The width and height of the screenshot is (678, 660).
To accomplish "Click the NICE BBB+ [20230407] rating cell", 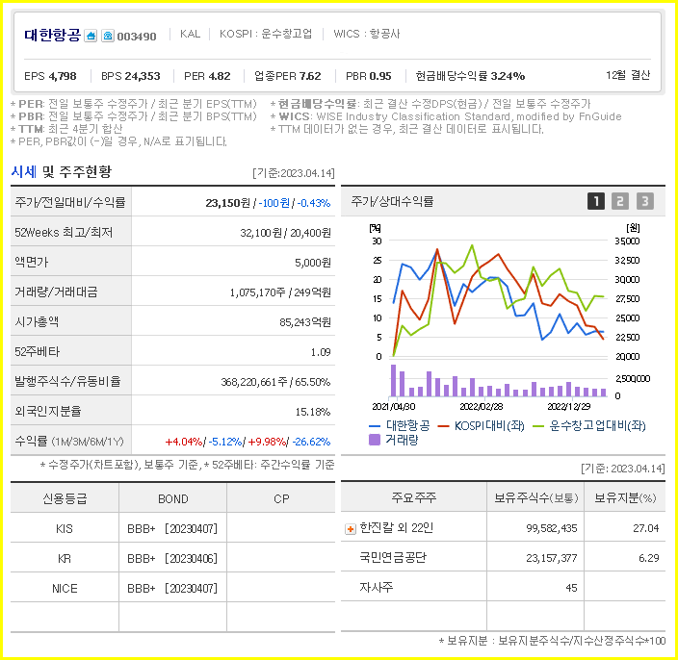I will [x=172, y=588].
